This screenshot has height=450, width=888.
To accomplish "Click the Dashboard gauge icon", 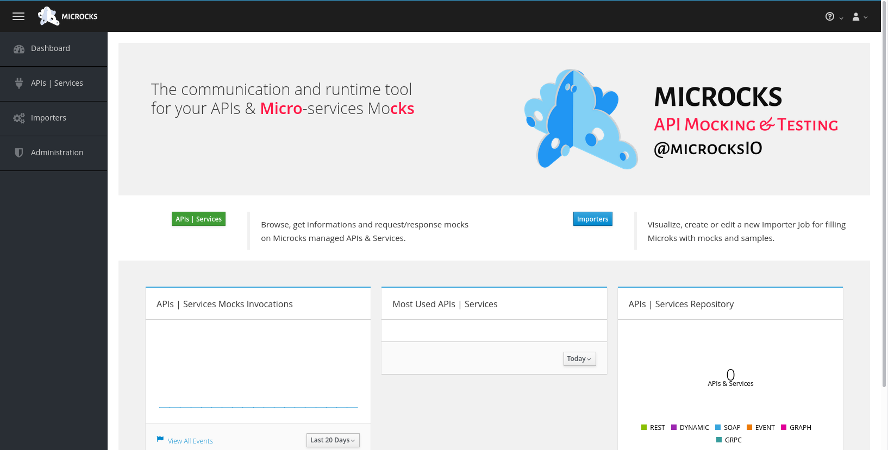I will tap(19, 49).
